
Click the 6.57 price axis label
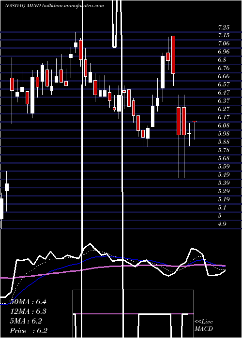224,84
